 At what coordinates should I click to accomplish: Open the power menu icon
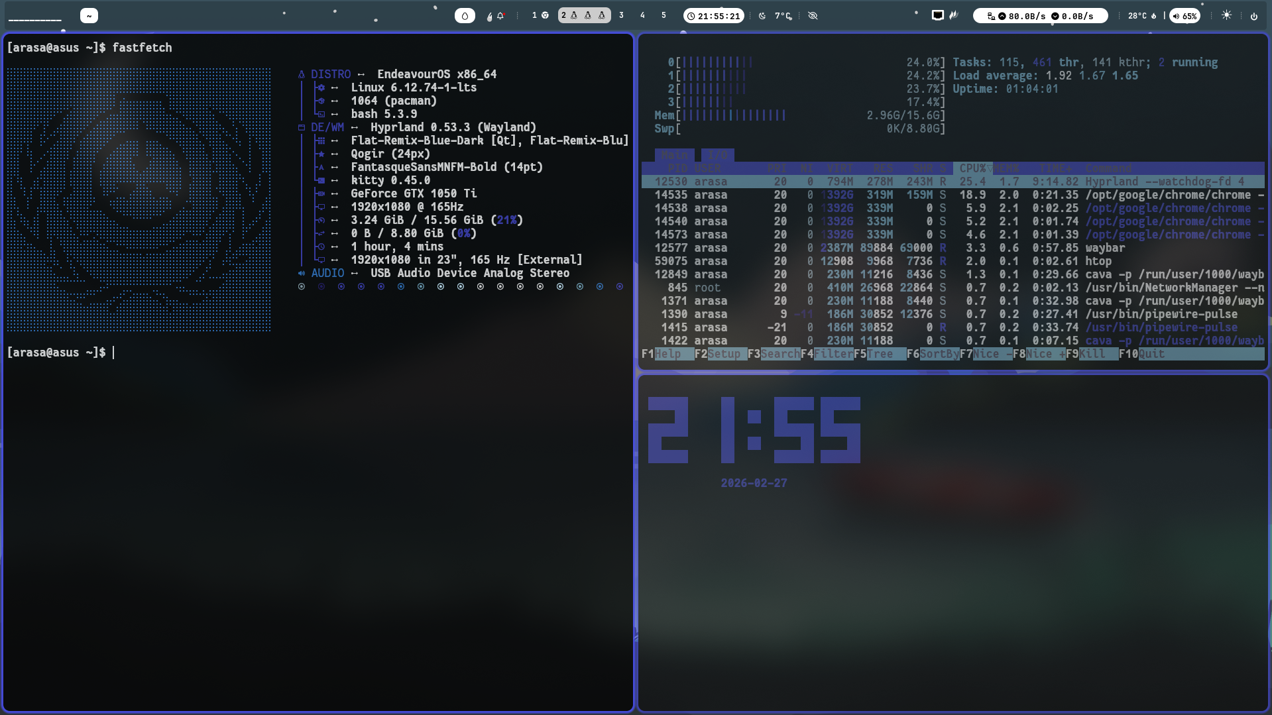(x=1253, y=16)
